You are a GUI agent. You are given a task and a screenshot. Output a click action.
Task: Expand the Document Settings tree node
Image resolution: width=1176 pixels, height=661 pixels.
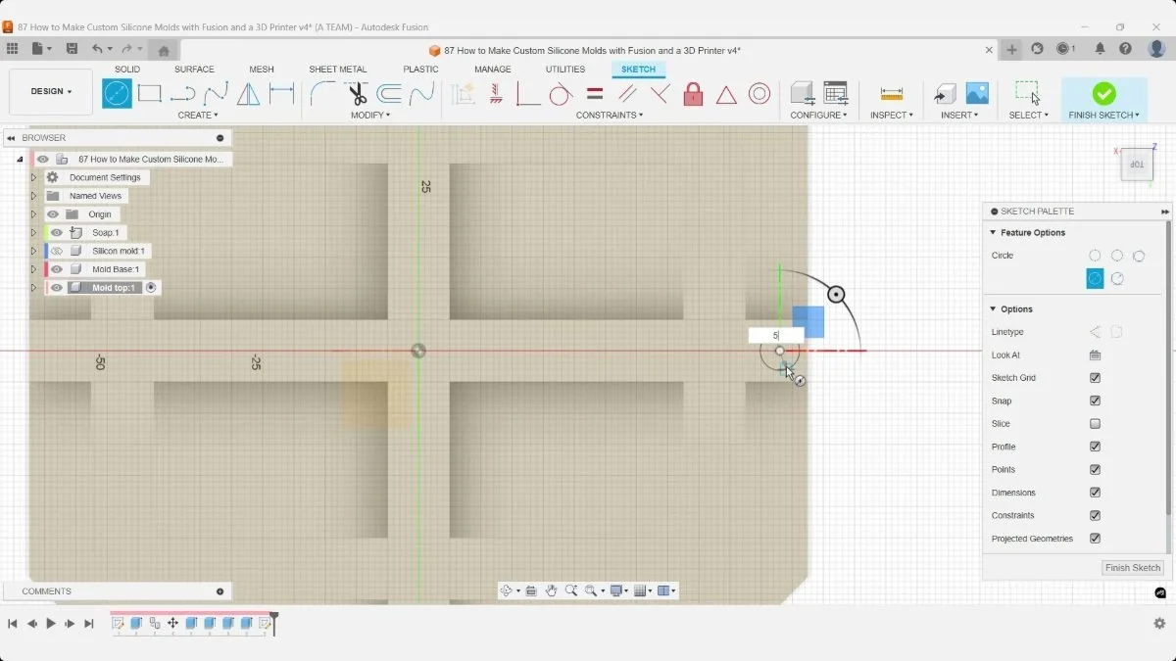(x=33, y=177)
